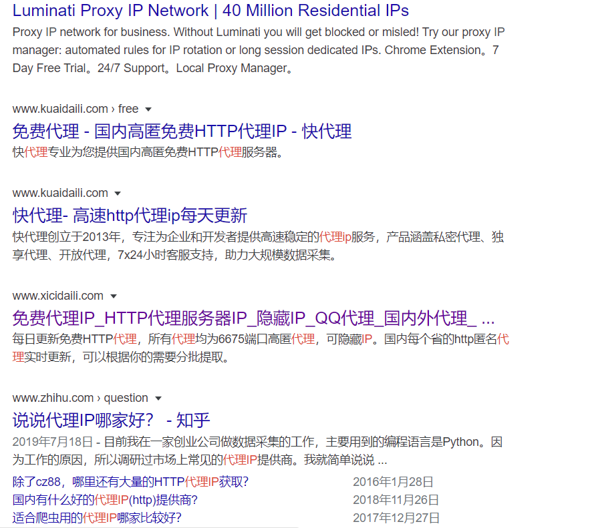Click the 2018年11月26日 date text
This screenshot has width=594, height=528.
coord(396,500)
